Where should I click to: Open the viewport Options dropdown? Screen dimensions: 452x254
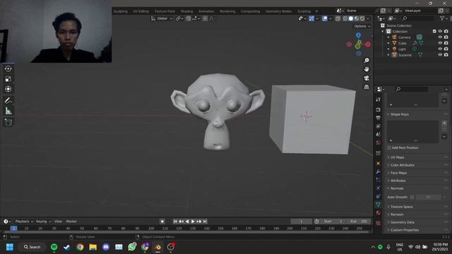[x=362, y=26]
